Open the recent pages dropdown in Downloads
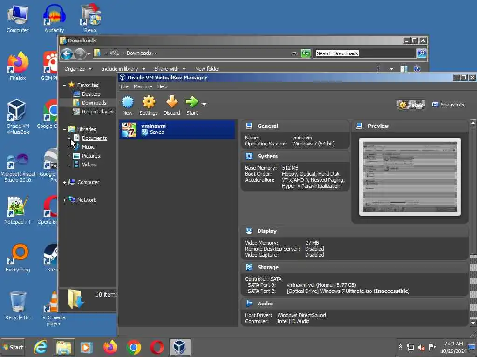Image resolution: width=477 pixels, height=357 pixels. [x=89, y=54]
